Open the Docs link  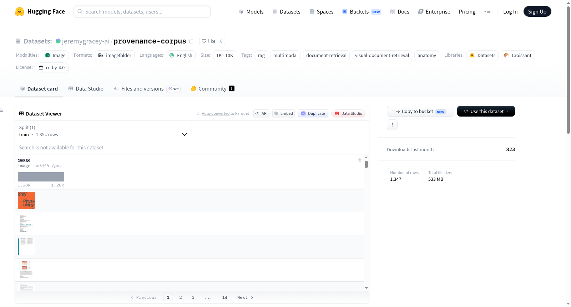(x=399, y=11)
